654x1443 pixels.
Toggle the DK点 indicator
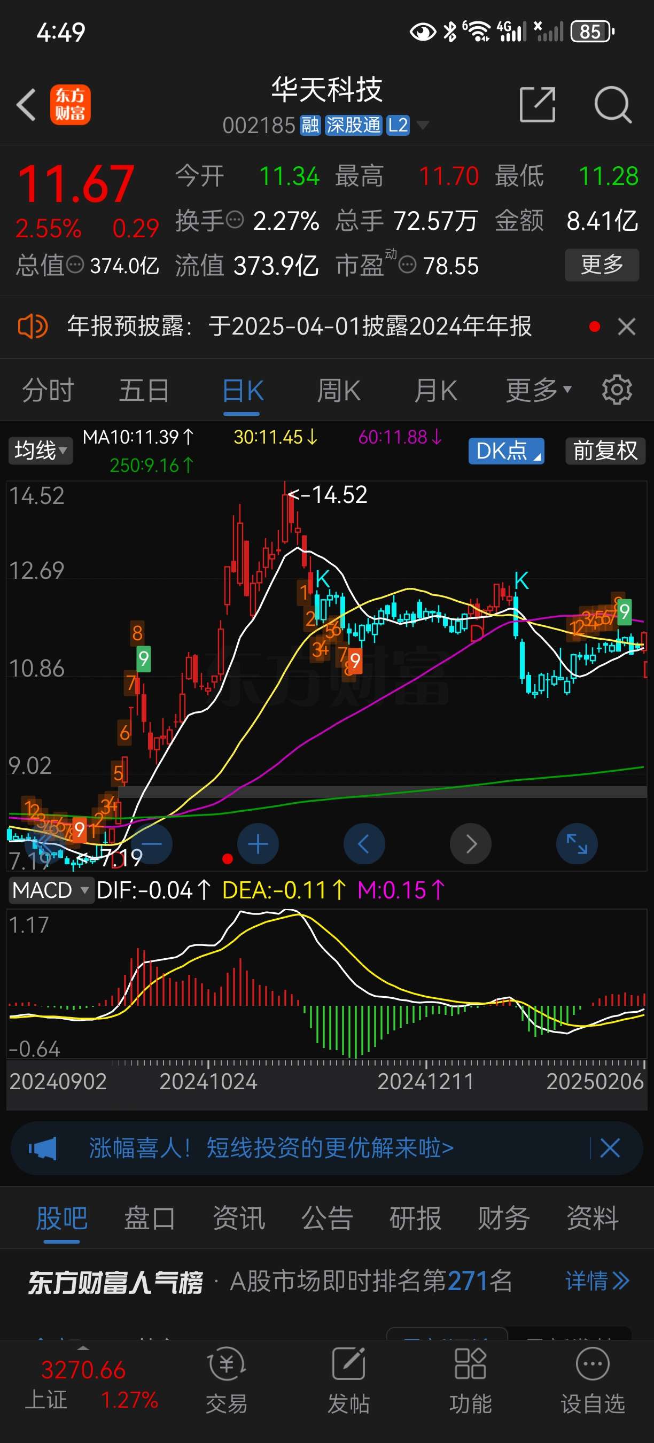point(506,451)
